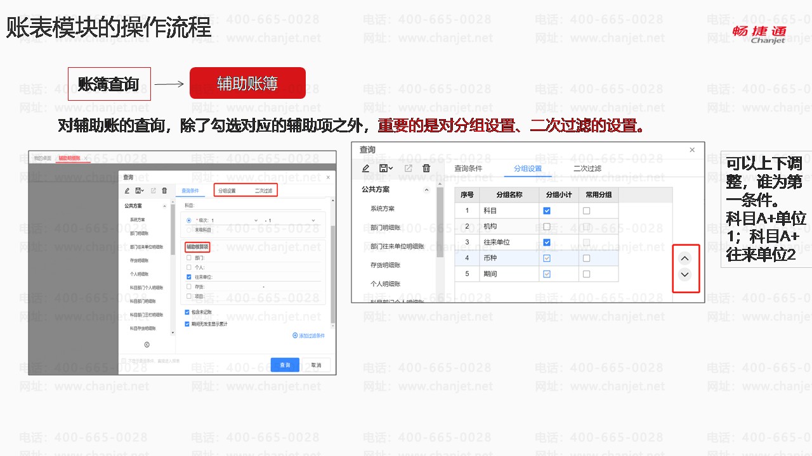The width and height of the screenshot is (812, 456).
Task: Open 分组设置 tab in the left query dialog
Action: click(227, 191)
